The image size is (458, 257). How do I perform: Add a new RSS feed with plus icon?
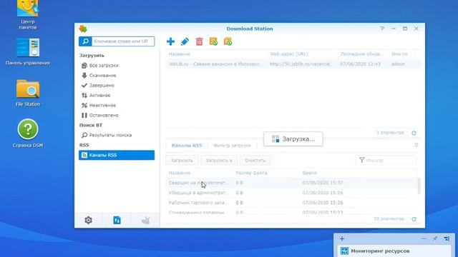(170, 41)
